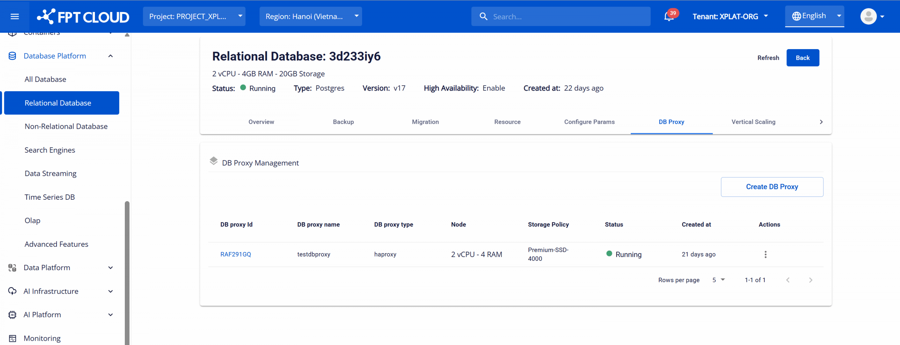Change rows per page dropdown

point(718,280)
